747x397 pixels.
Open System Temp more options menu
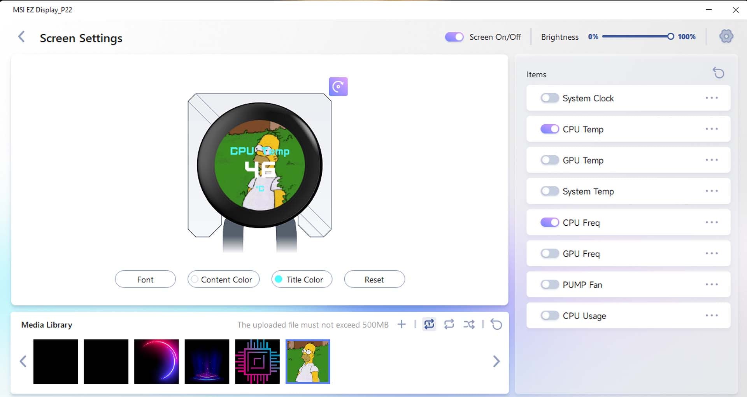[712, 191]
